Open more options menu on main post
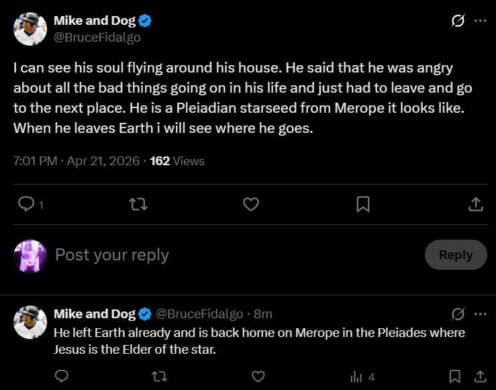The width and height of the screenshot is (496, 390). (480, 21)
